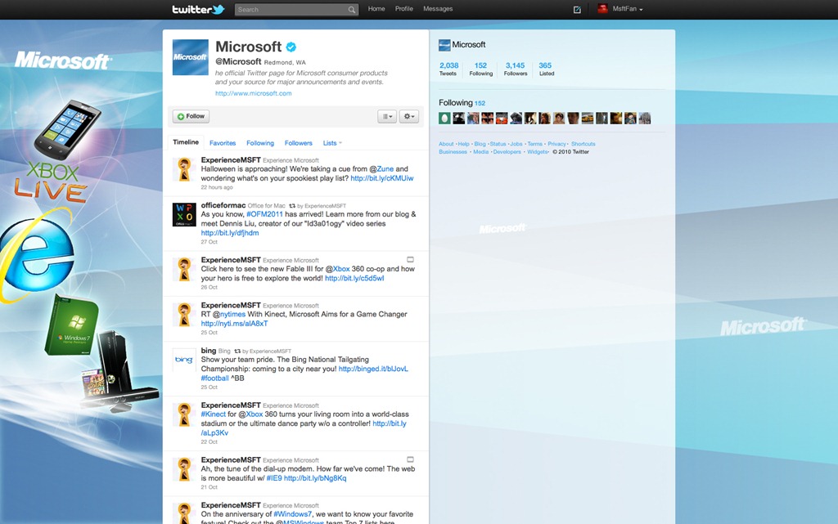Open the #Windows7 hashtag
This screenshot has width=838, height=524.
pos(292,514)
